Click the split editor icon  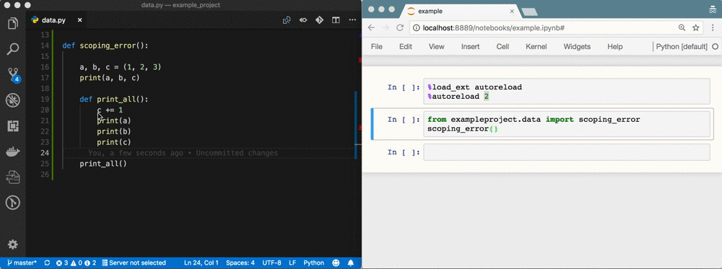click(x=336, y=20)
